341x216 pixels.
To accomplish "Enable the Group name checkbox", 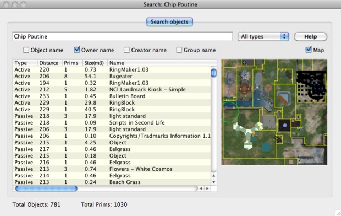I will pyautogui.click(x=179, y=50).
